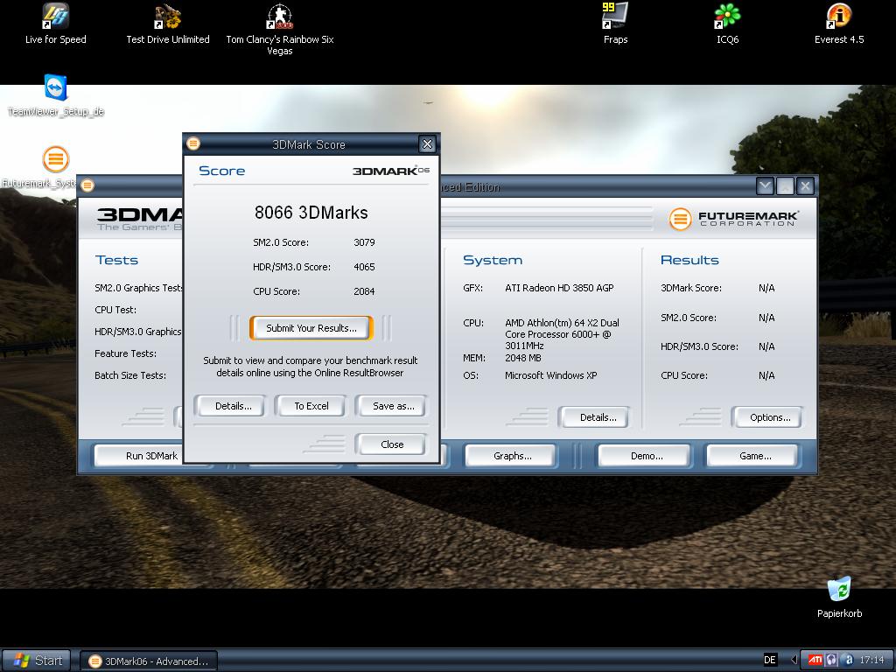Click the Results section heading
This screenshot has height=672, width=896.
click(x=689, y=261)
